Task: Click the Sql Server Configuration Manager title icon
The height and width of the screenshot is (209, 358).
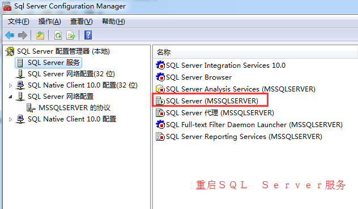Action: coord(7,6)
